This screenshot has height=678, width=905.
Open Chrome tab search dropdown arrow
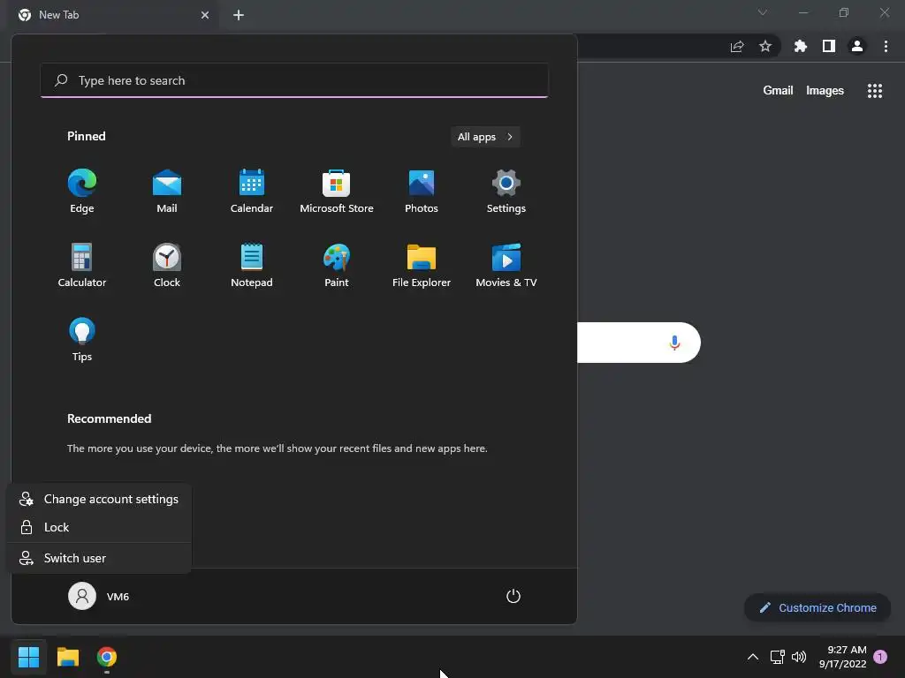[x=763, y=12]
